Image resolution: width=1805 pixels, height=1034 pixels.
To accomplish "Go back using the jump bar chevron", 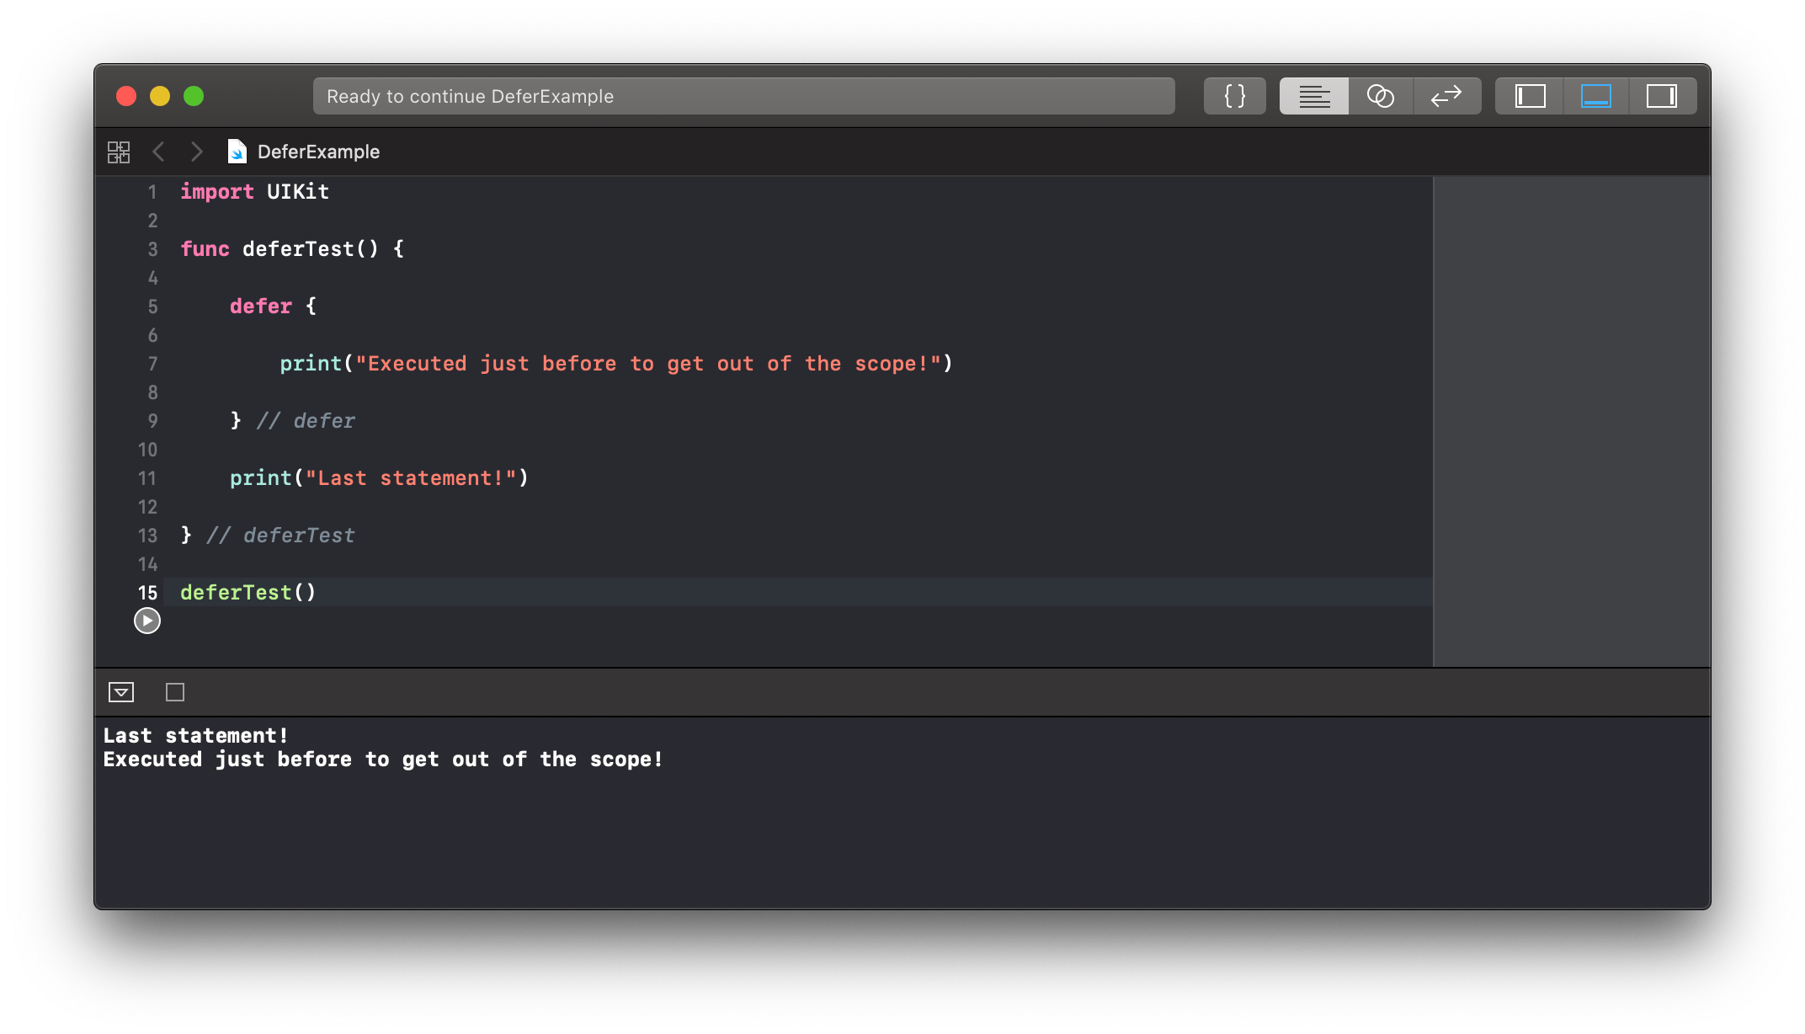I will pyautogui.click(x=159, y=152).
